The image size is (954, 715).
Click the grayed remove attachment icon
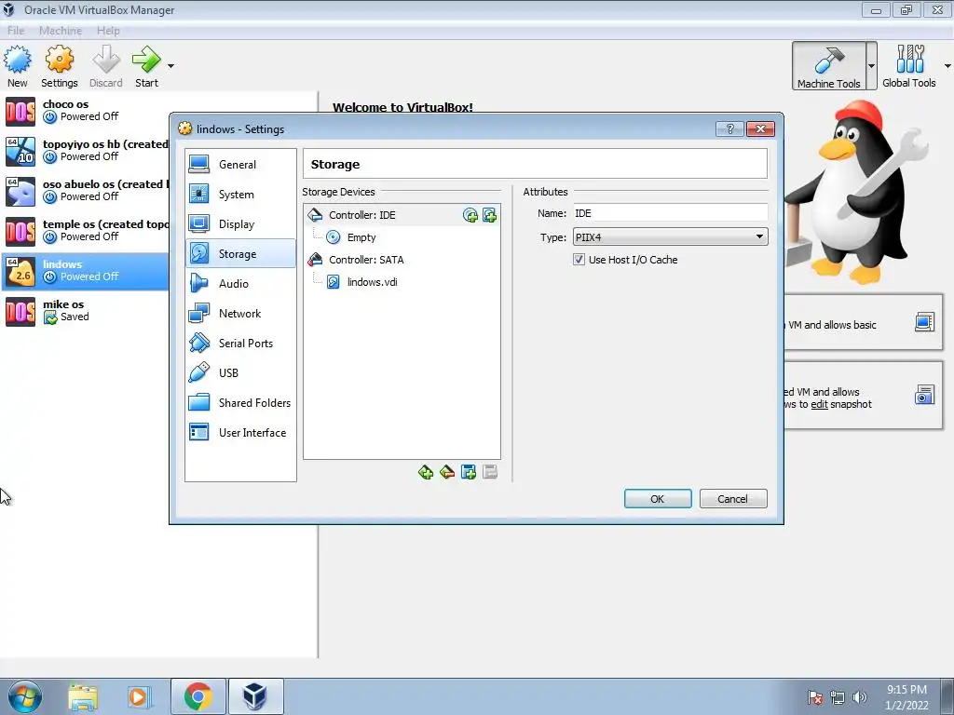click(490, 472)
